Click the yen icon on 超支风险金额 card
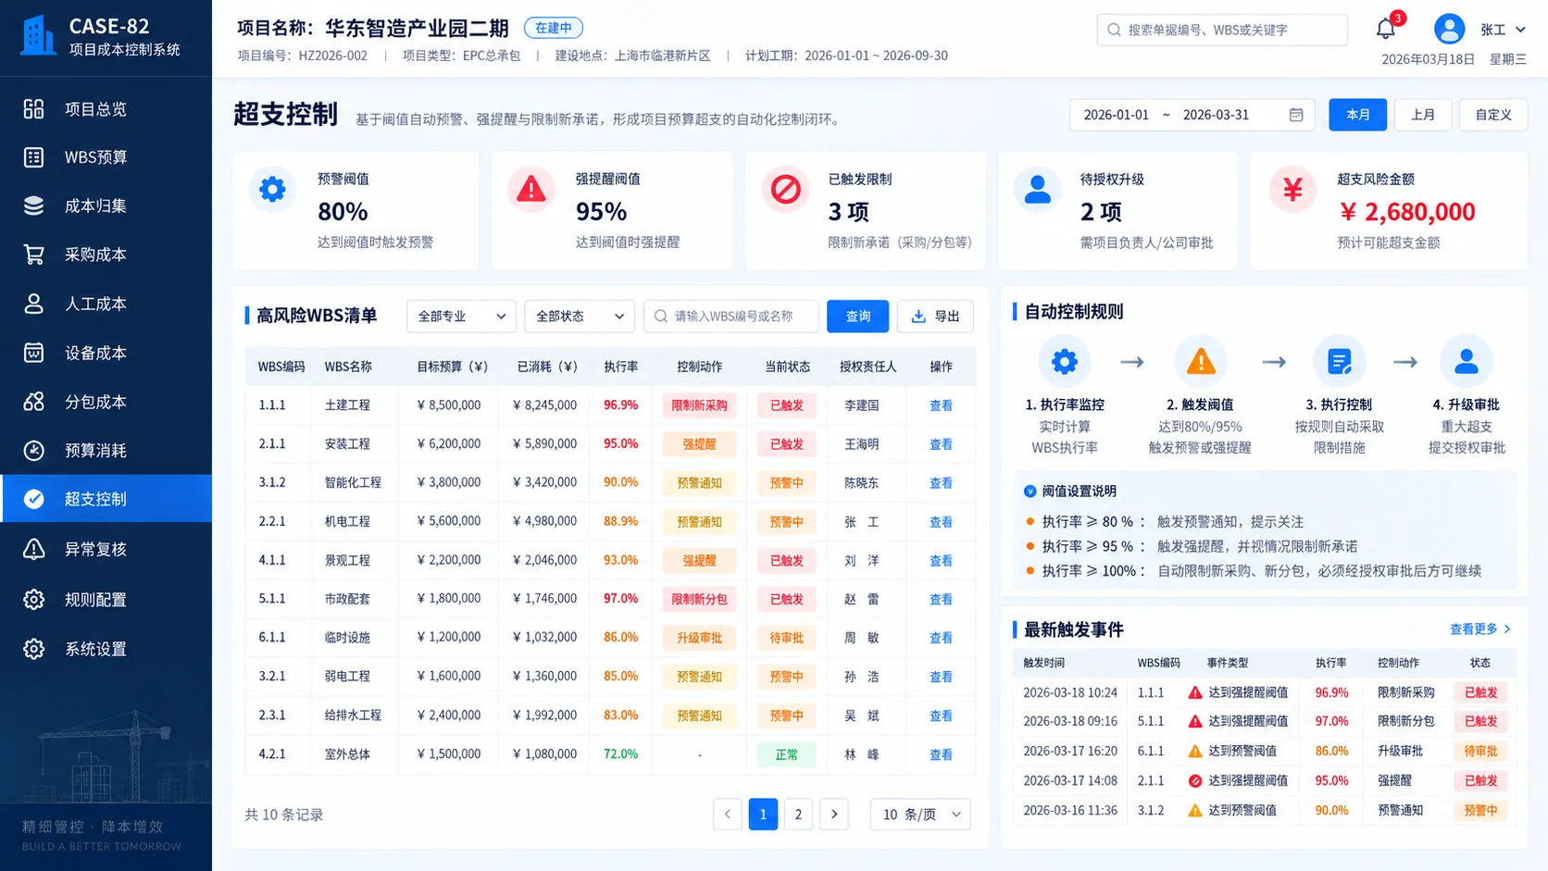1548x871 pixels. click(x=1292, y=189)
